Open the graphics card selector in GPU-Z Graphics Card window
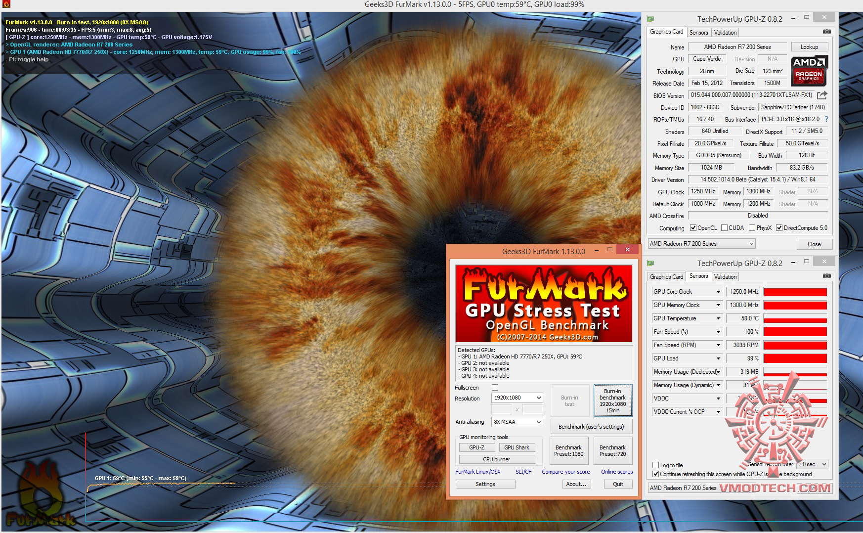 pos(701,244)
